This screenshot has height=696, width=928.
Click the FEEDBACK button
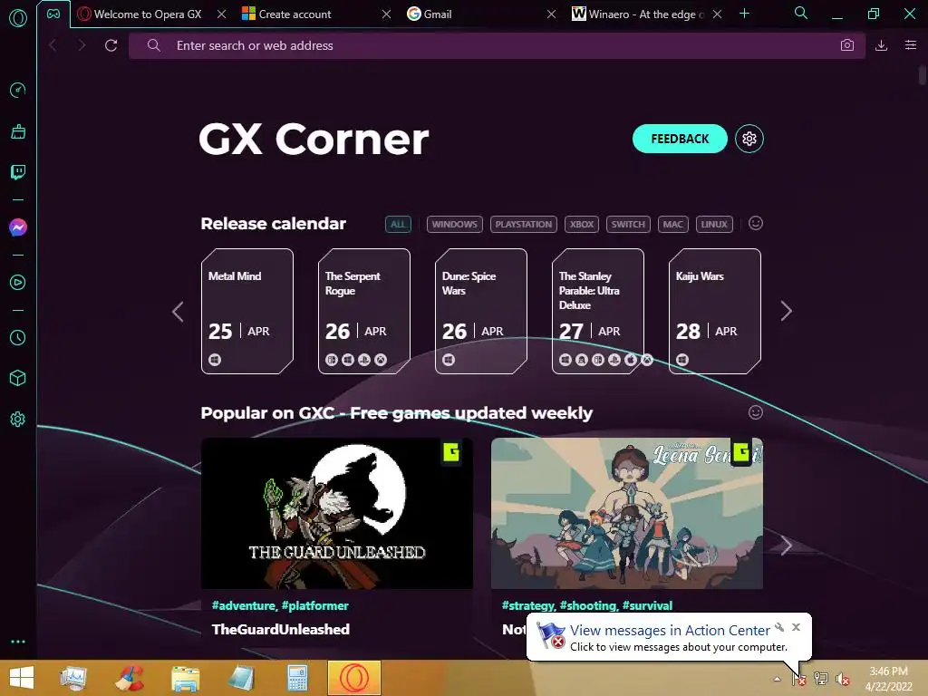point(680,139)
